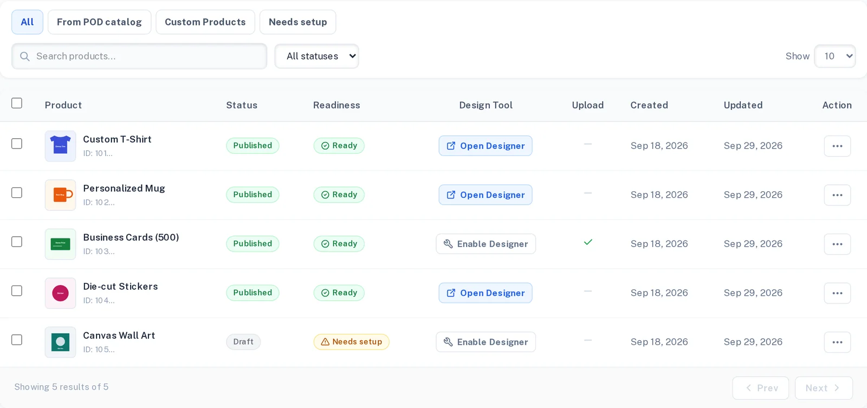867x408 pixels.
Task: Toggle the select-all products checkbox
Action: click(17, 103)
